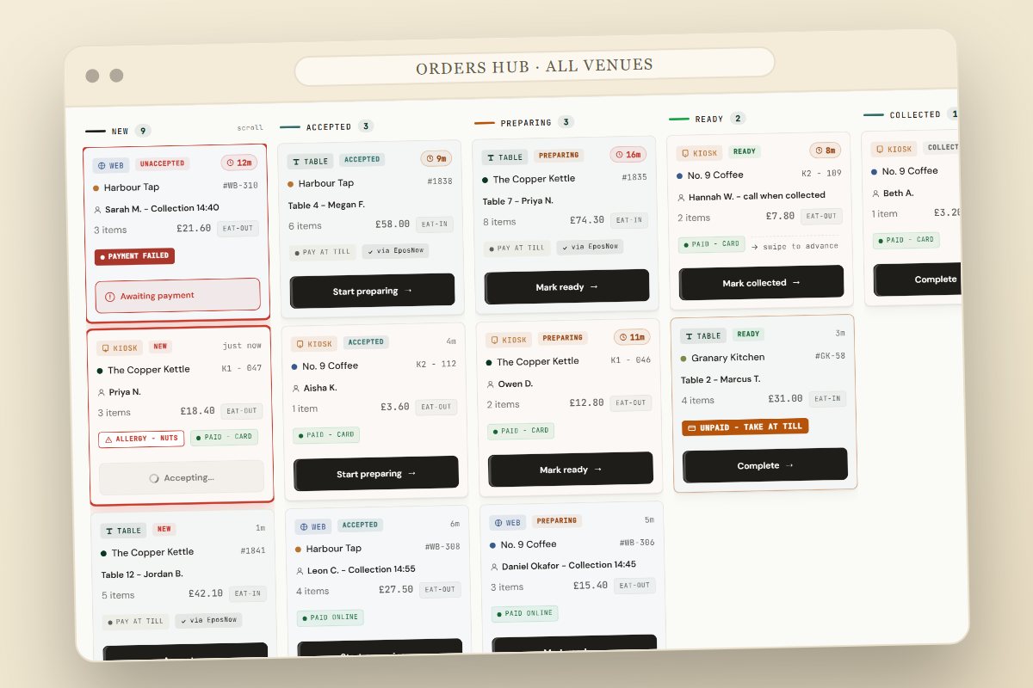Viewport: 1033px width, 688px height.
Task: Select the READY column header
Action: (x=709, y=119)
